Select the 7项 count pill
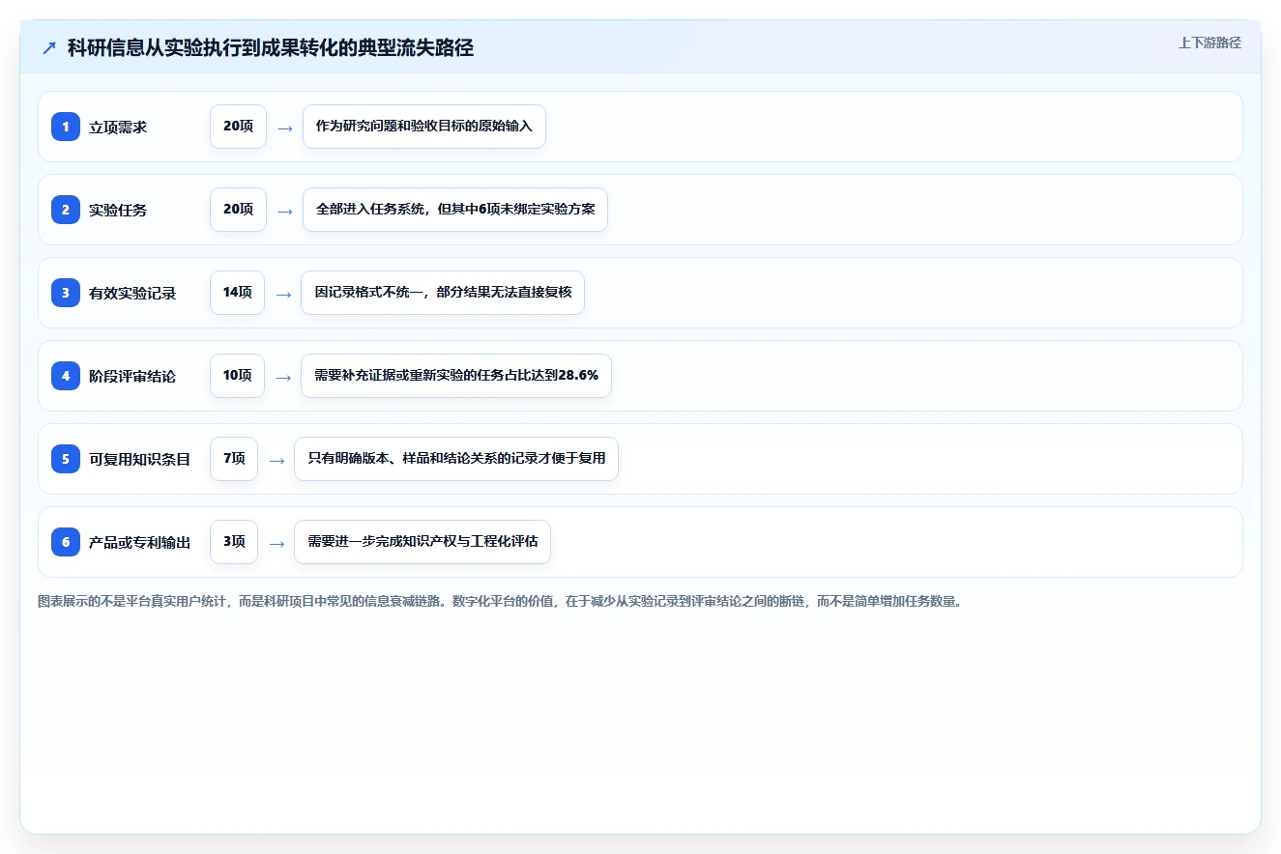 pyautogui.click(x=234, y=459)
